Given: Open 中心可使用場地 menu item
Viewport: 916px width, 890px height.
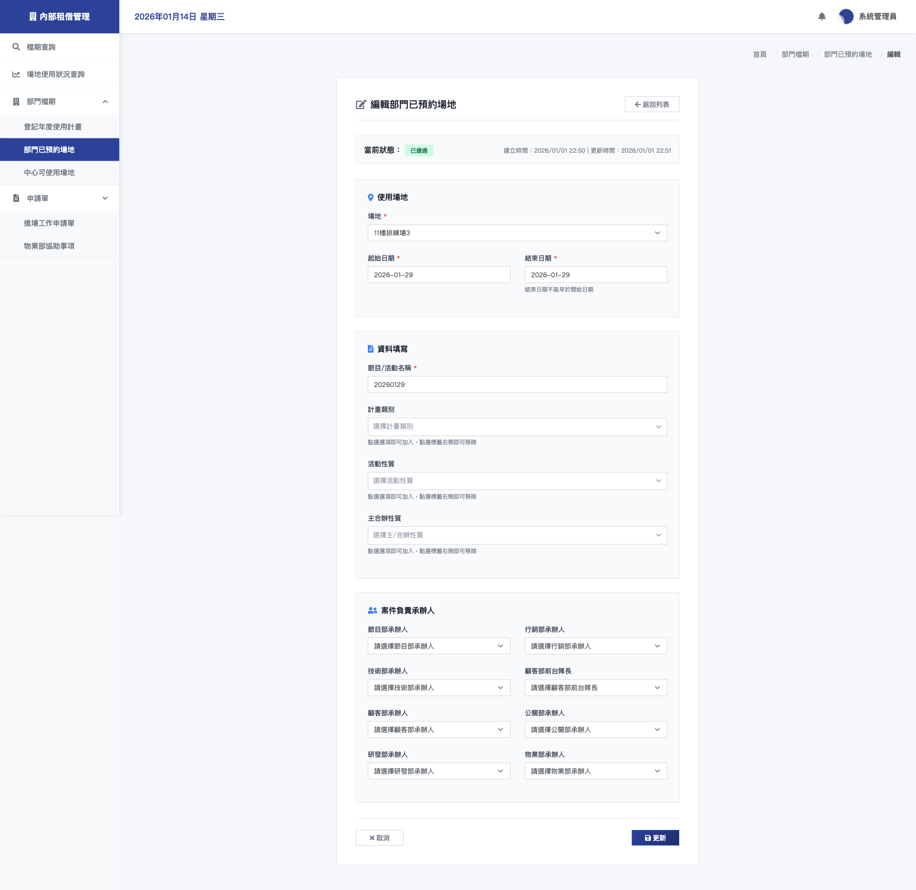Looking at the screenshot, I should click(49, 173).
